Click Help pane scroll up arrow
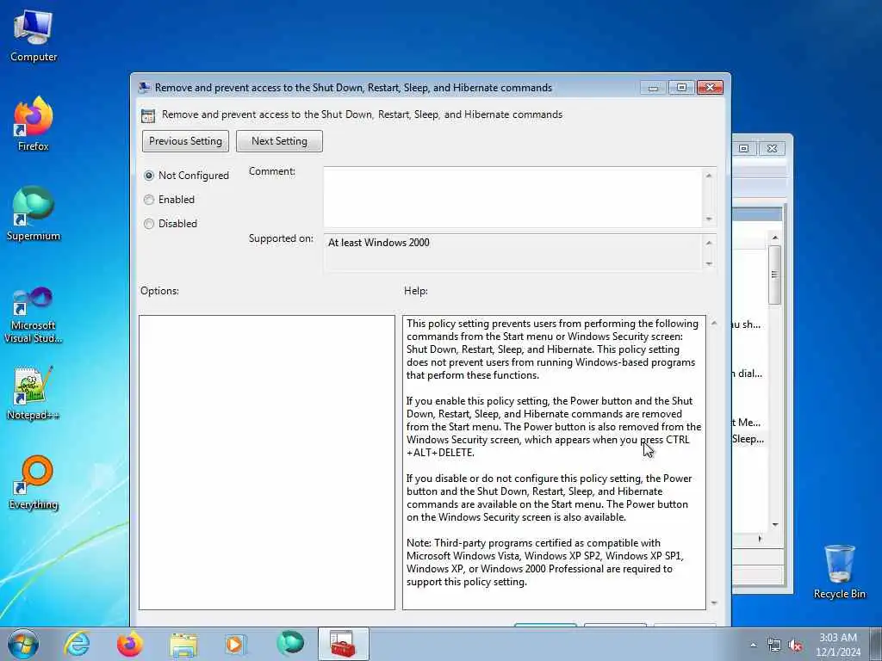Viewport: 882px width, 661px height. 714,324
